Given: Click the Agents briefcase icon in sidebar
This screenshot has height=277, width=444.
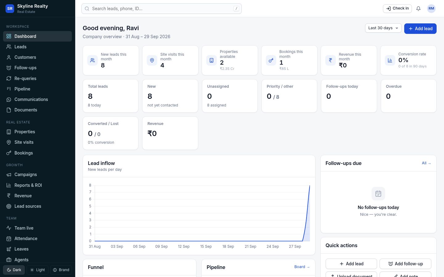Looking at the screenshot, I should (9, 260).
